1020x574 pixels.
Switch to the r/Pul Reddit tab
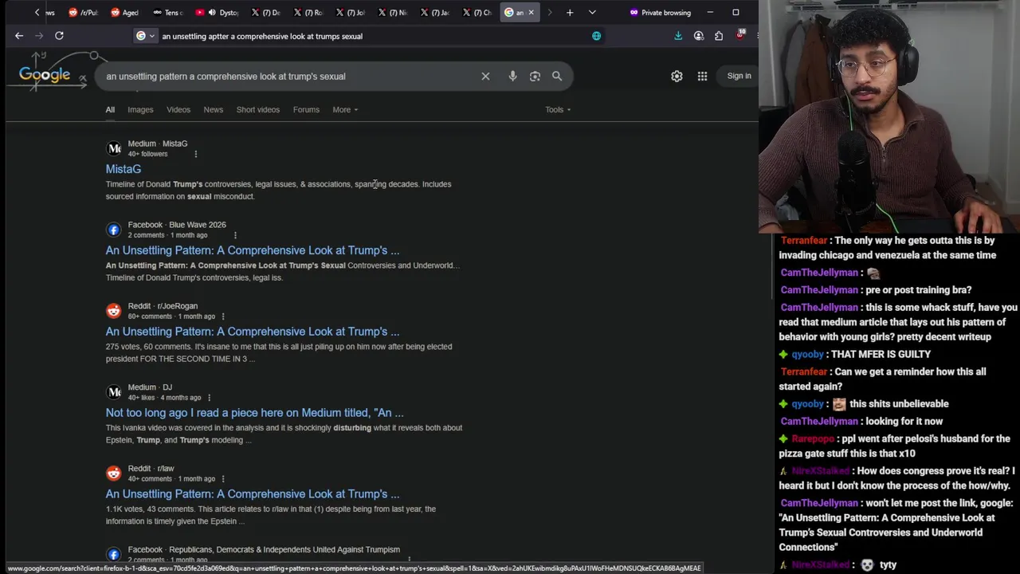[83, 13]
